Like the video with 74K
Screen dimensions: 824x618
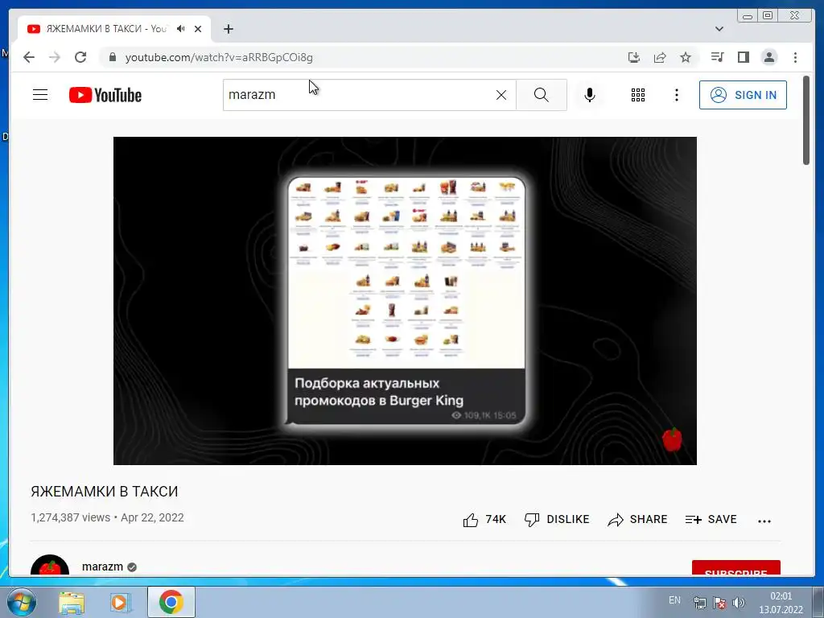484,520
